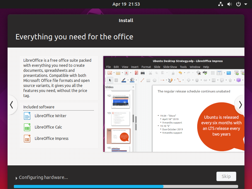
Task: Click the Spelling abc check icon
Action: (x=205, y=73)
